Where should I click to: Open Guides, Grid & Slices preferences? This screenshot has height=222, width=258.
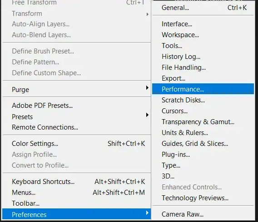click(203, 144)
